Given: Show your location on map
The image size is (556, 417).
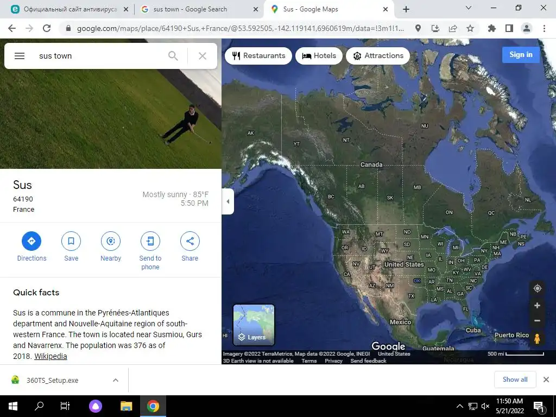Looking at the screenshot, I should point(537,288).
